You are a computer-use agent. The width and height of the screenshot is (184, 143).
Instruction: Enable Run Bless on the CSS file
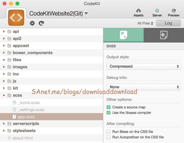click(109, 132)
